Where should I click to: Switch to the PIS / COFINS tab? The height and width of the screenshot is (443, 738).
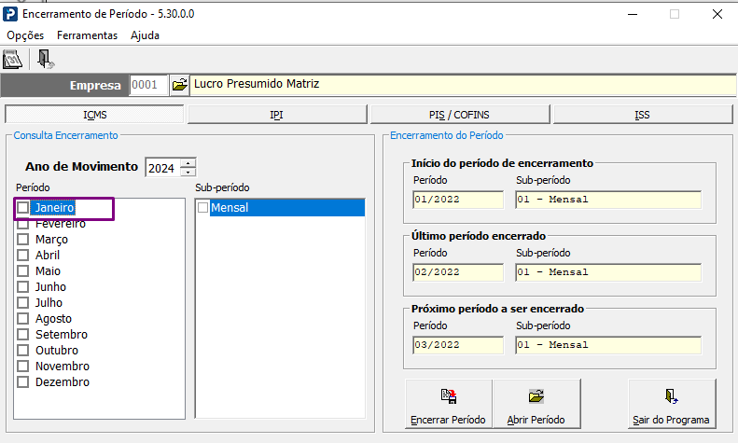(x=460, y=115)
